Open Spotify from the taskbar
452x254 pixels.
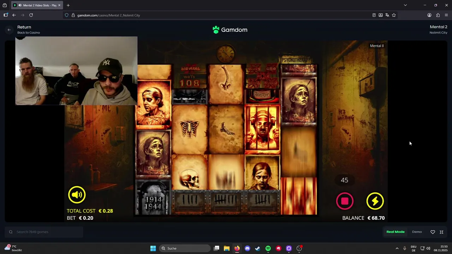pyautogui.click(x=268, y=248)
